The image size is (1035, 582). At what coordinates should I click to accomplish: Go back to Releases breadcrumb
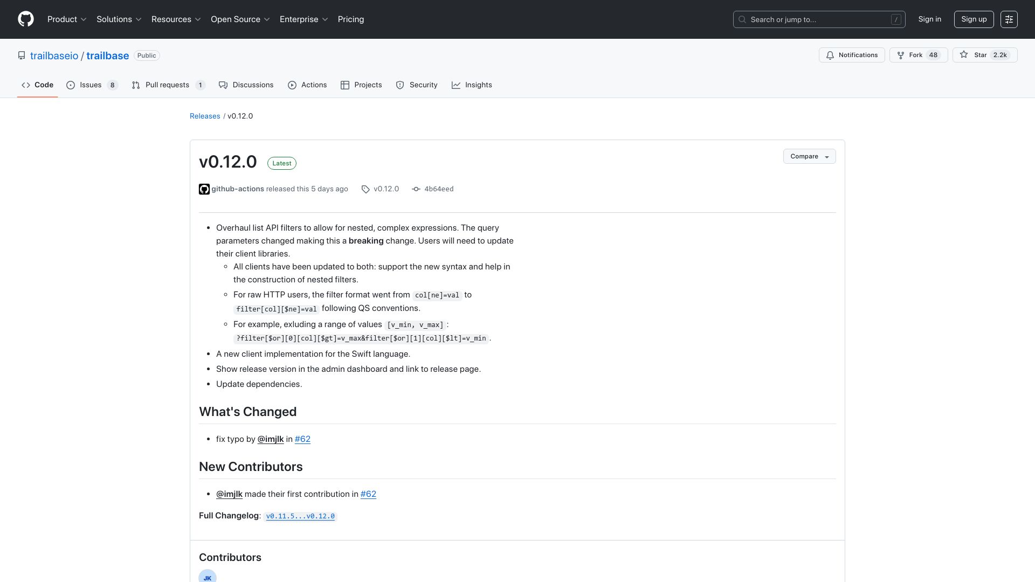coord(205,116)
